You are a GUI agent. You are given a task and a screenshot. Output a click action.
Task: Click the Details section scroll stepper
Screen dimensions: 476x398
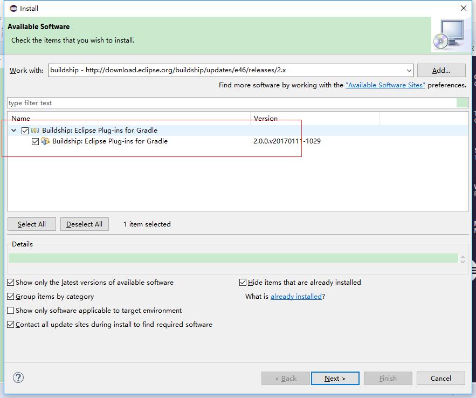463,258
